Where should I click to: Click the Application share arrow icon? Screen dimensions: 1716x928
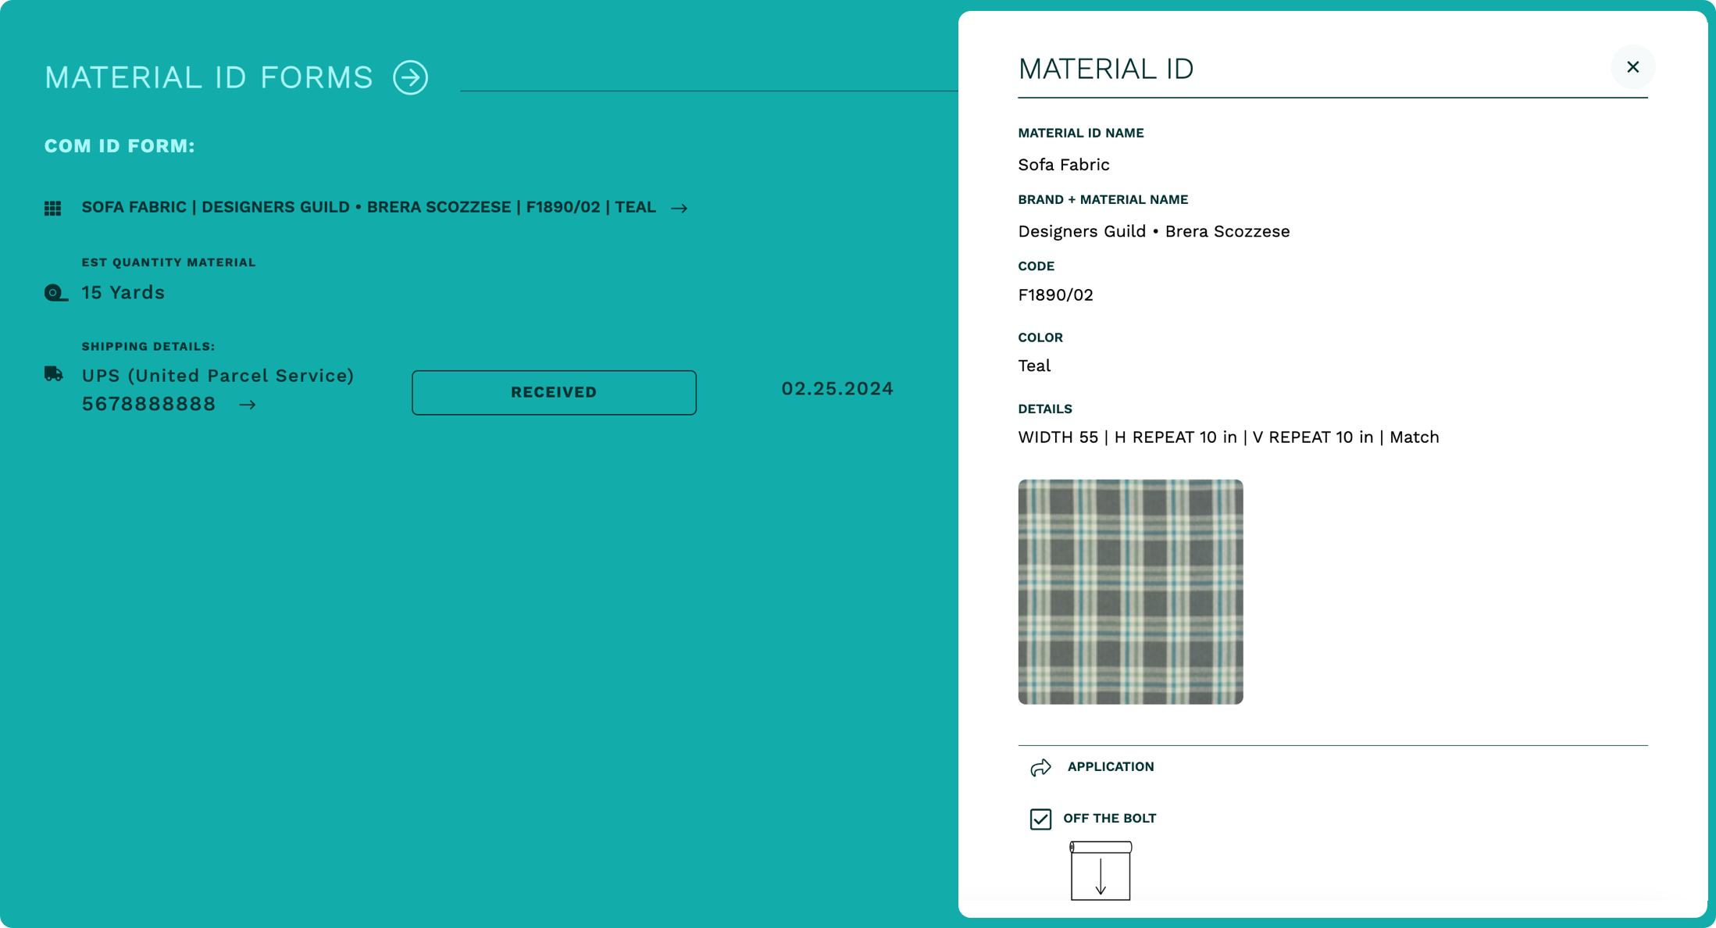click(x=1040, y=767)
